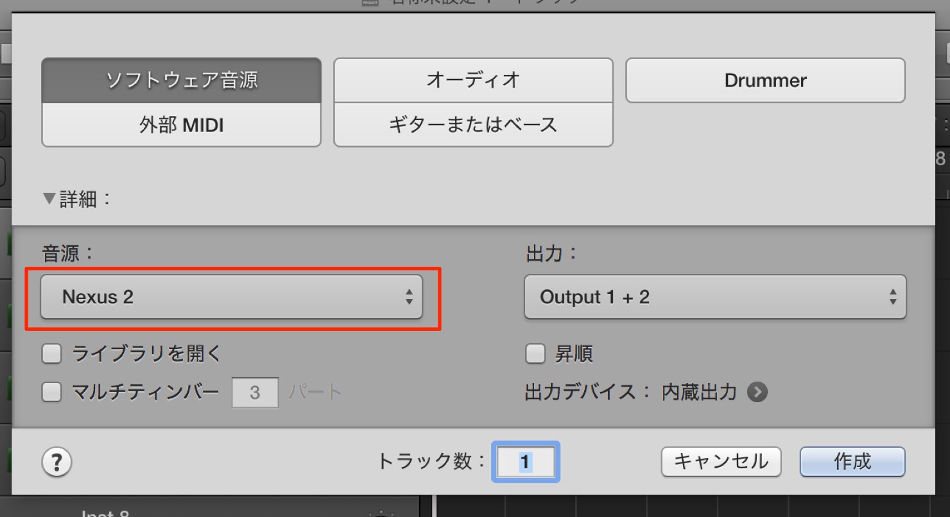Open the 音源 Nexus 2 dropdown

coord(231,297)
